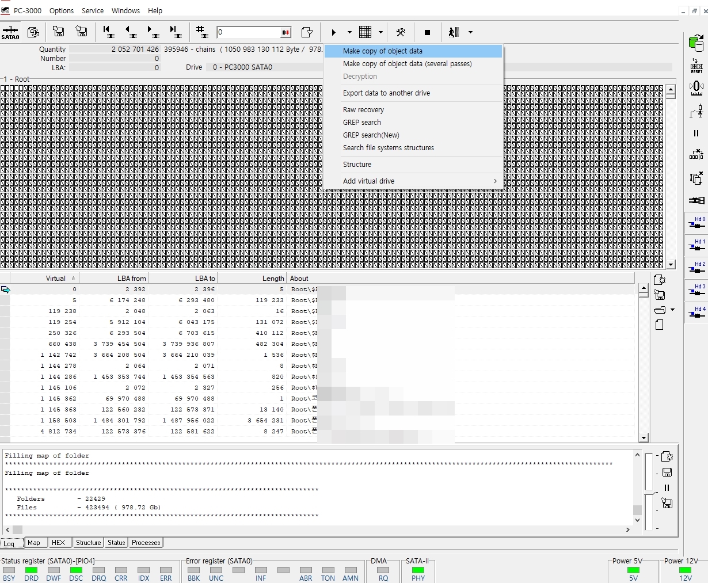Click the red D button beside LBA field
The image size is (708, 583).
coord(286,32)
